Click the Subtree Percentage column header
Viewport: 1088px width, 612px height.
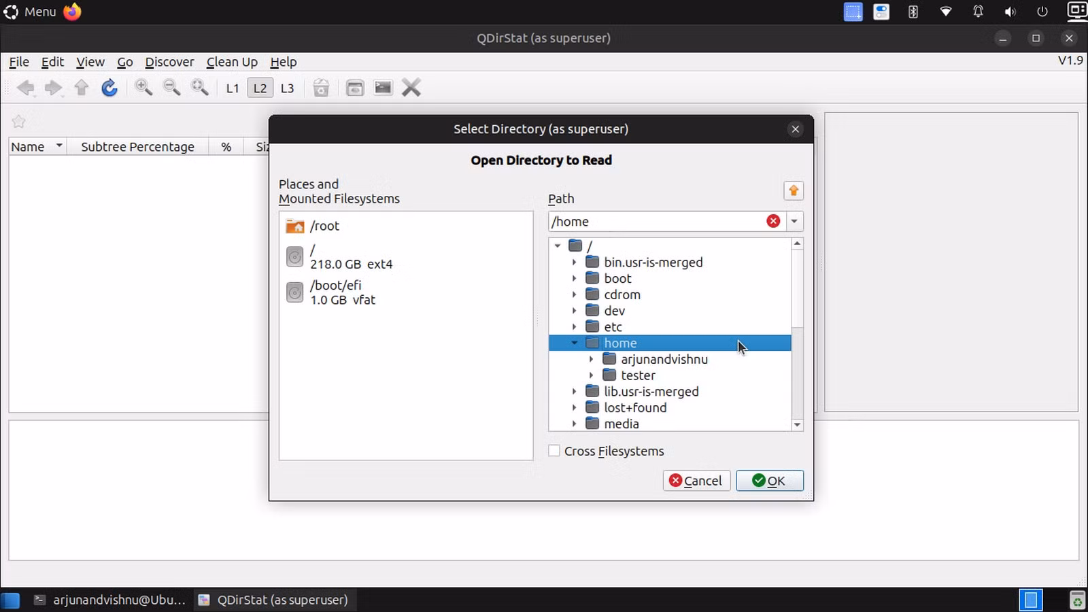coord(137,147)
